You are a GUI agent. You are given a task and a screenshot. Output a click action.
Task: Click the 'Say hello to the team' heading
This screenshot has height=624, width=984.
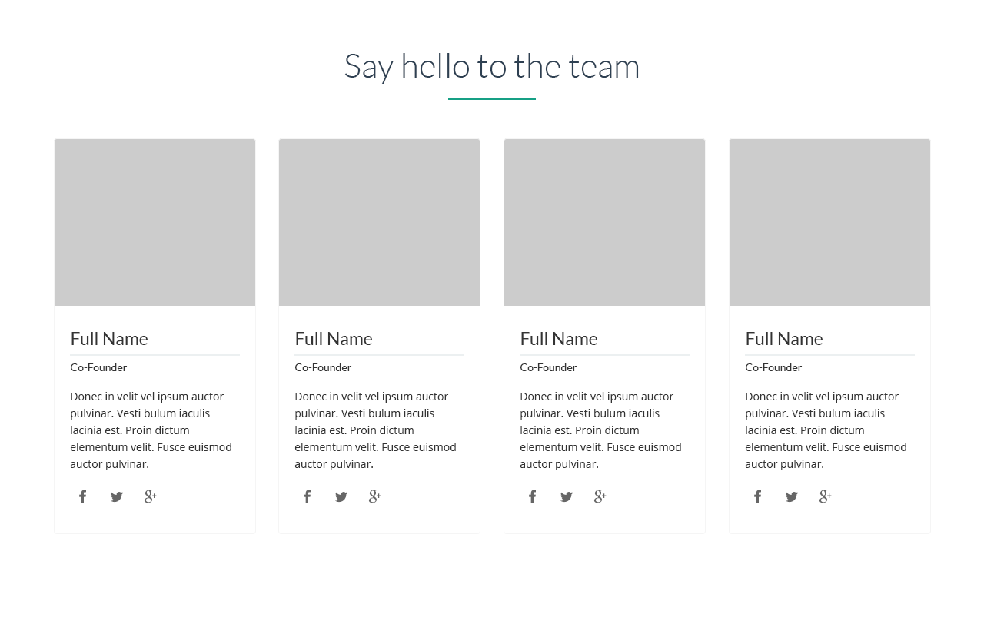point(492,65)
